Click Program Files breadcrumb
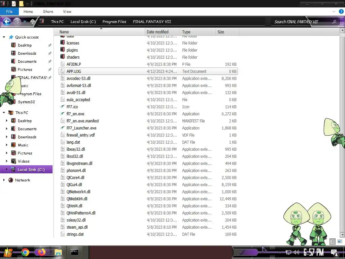This screenshot has height=259, width=345. coord(114,22)
